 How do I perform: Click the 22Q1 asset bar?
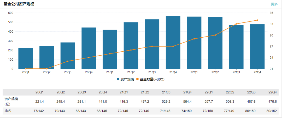pyautogui.click(x=194, y=43)
